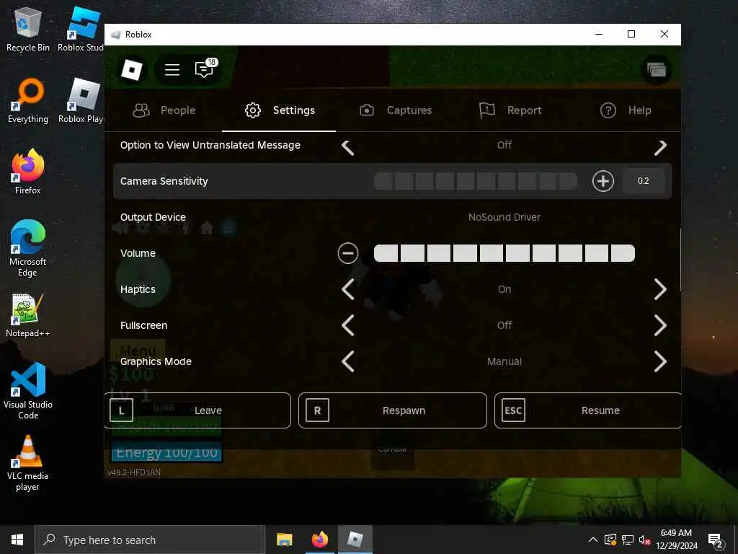Image resolution: width=738 pixels, height=554 pixels.
Task: Open the Roblox logo menu button
Action: (132, 70)
